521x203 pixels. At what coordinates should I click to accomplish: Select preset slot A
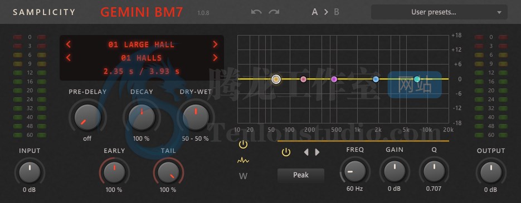(315, 12)
